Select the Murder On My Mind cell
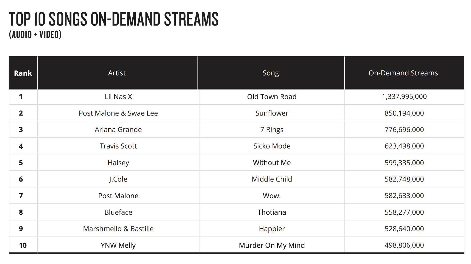This screenshot has height=264, width=471. click(x=272, y=245)
